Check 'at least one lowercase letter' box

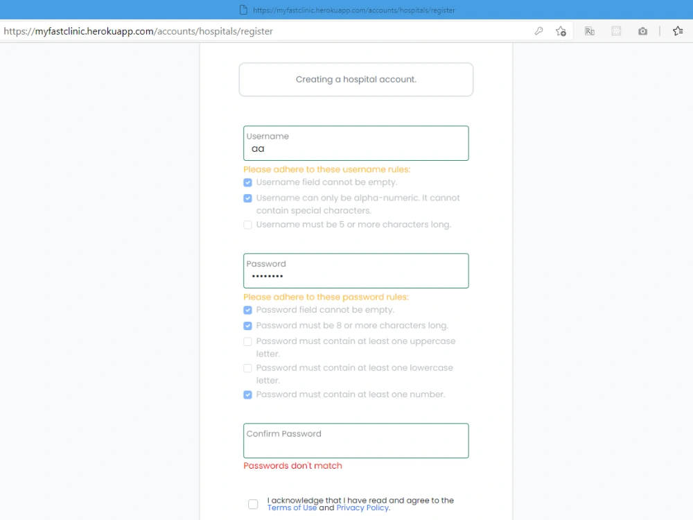tap(247, 368)
